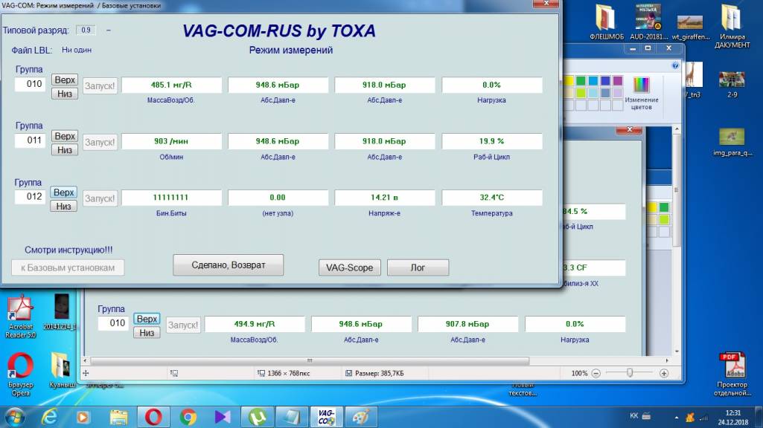Click the Лог button
The image size is (763, 428).
point(418,267)
